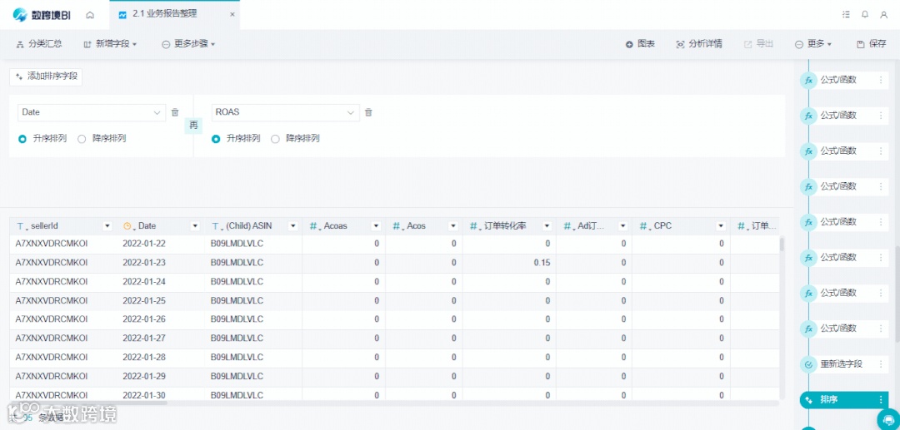900x430 pixels.
Task: Open 分析详情
Action: pos(699,43)
